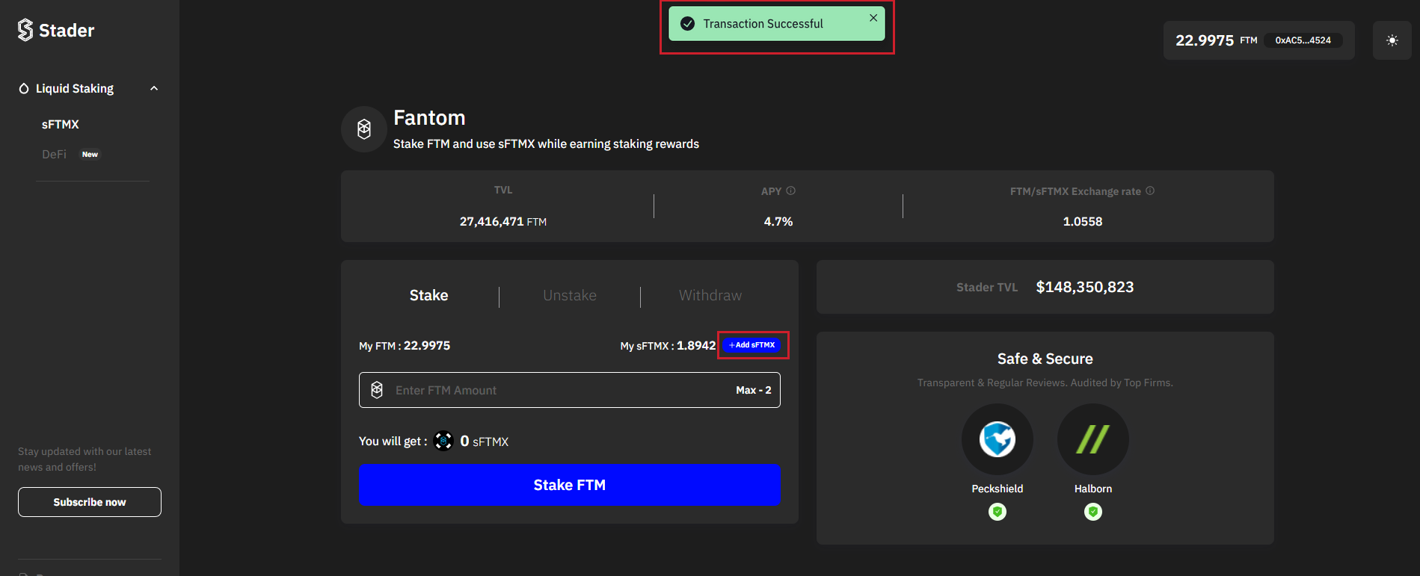Click the New badge beside DeFi

(x=90, y=154)
